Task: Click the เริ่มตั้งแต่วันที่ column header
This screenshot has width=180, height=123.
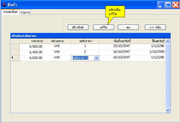Action: click(x=115, y=41)
